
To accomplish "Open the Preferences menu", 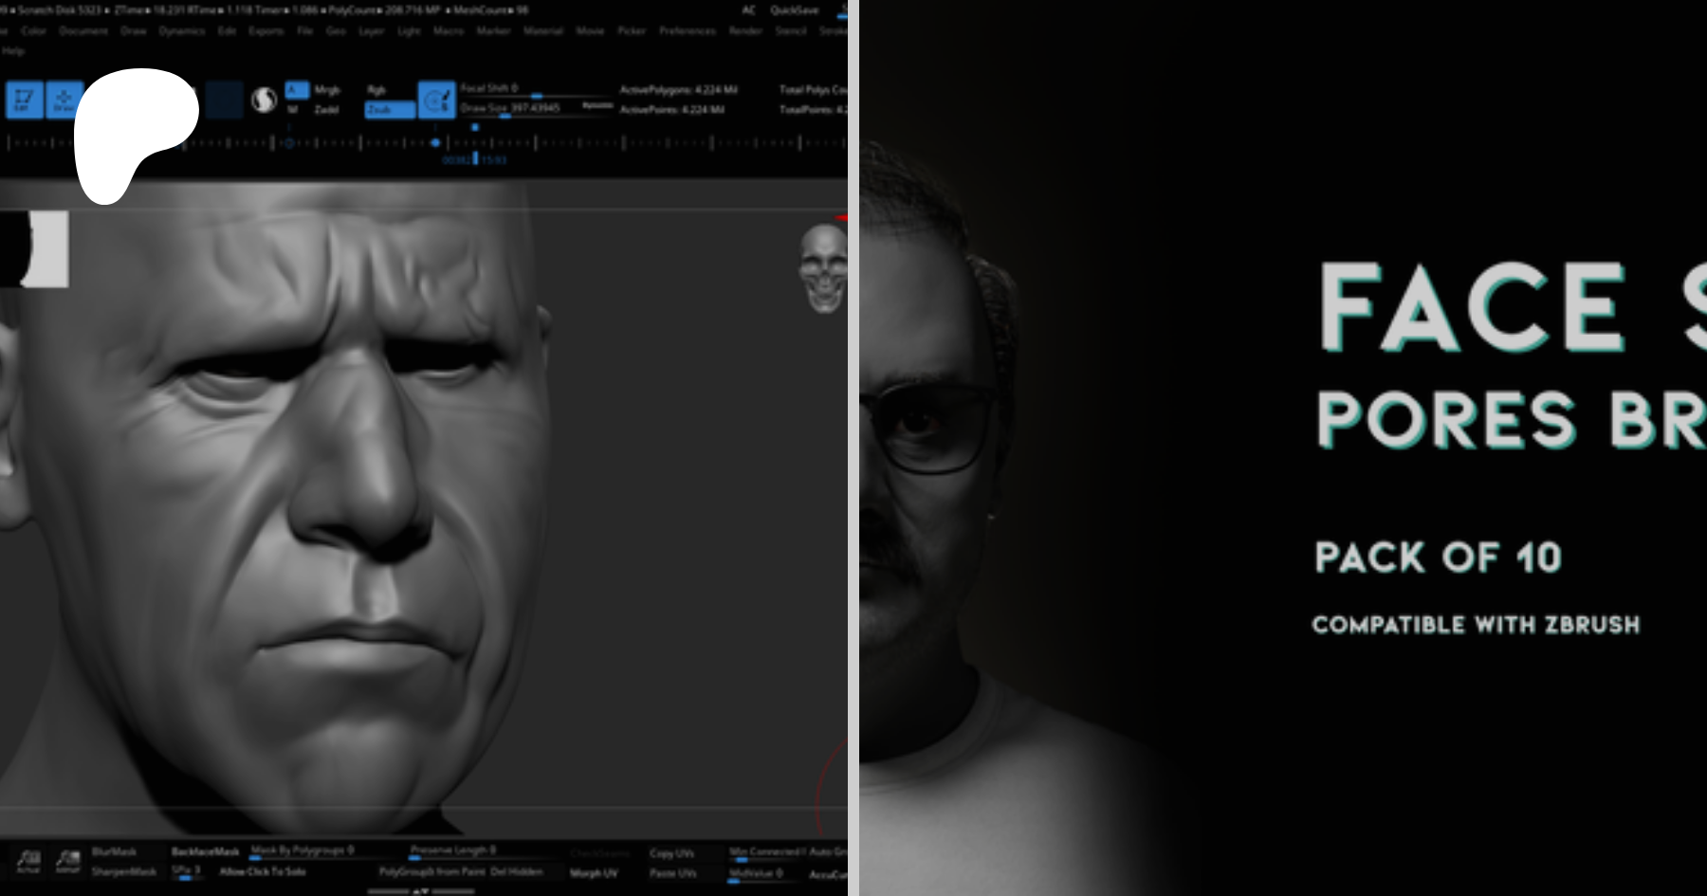I will click(x=688, y=31).
